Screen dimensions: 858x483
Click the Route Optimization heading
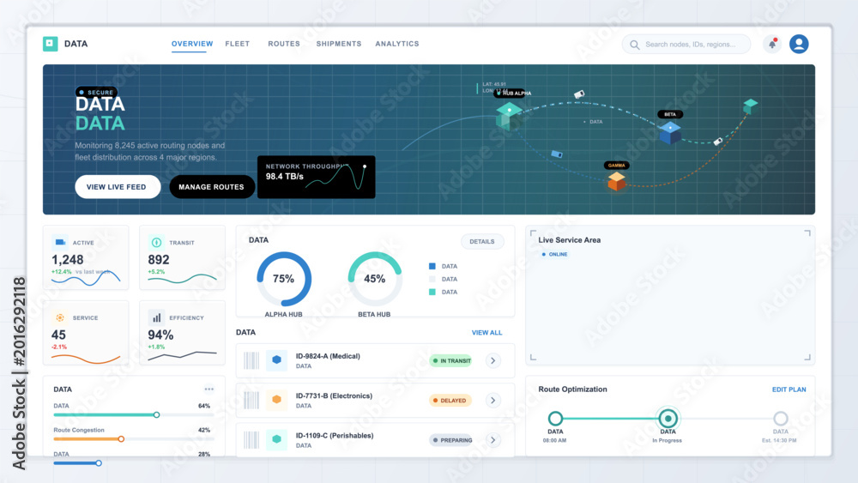coord(572,389)
